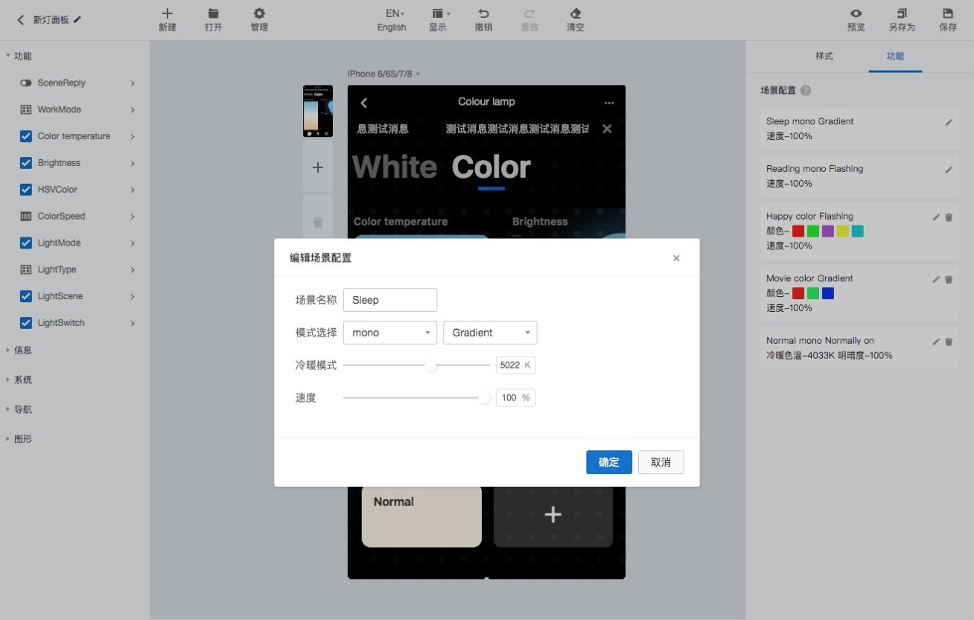Image resolution: width=974 pixels, height=620 pixels.
Task: Close the 编辑场景配置 dialog
Action: (x=676, y=258)
